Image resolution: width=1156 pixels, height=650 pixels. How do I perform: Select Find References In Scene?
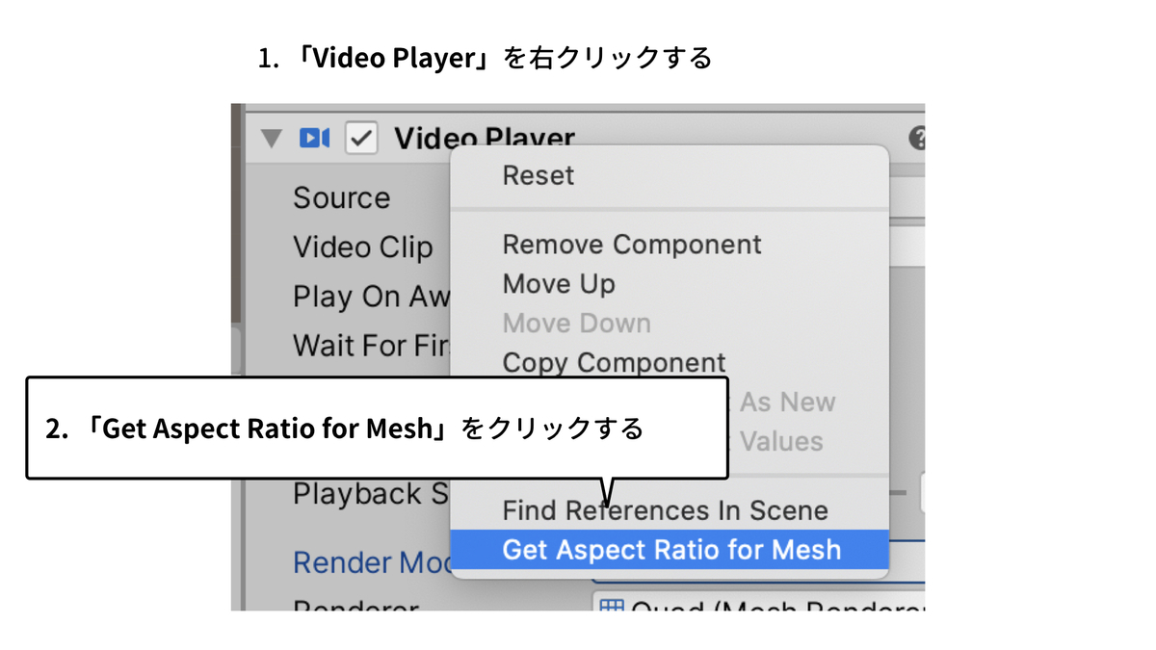coord(665,510)
